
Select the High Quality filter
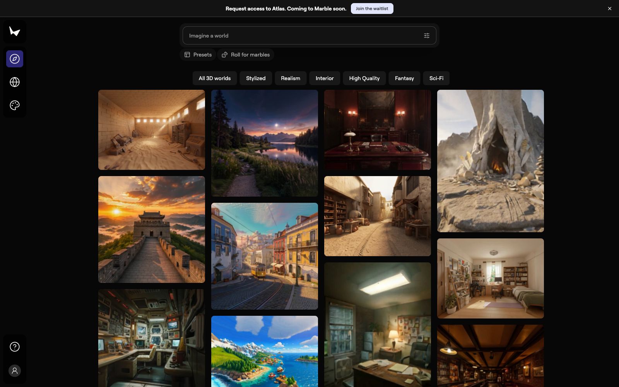pos(364,78)
